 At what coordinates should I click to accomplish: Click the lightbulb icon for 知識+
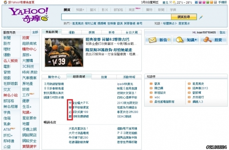(x=180, y=40)
